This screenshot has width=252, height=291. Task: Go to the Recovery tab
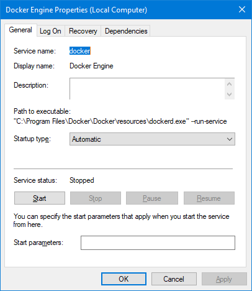tap(83, 31)
